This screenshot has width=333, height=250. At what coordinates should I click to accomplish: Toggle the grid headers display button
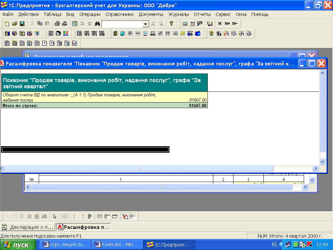pyautogui.click(x=133, y=216)
